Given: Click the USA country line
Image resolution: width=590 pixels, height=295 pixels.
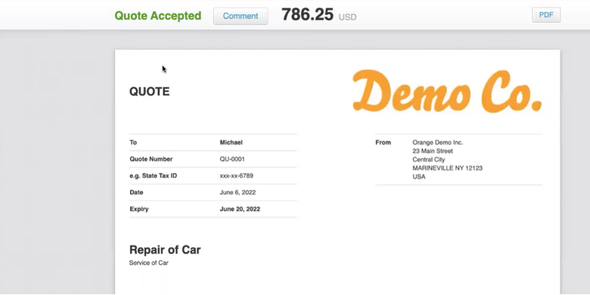Looking at the screenshot, I should pos(419,176).
